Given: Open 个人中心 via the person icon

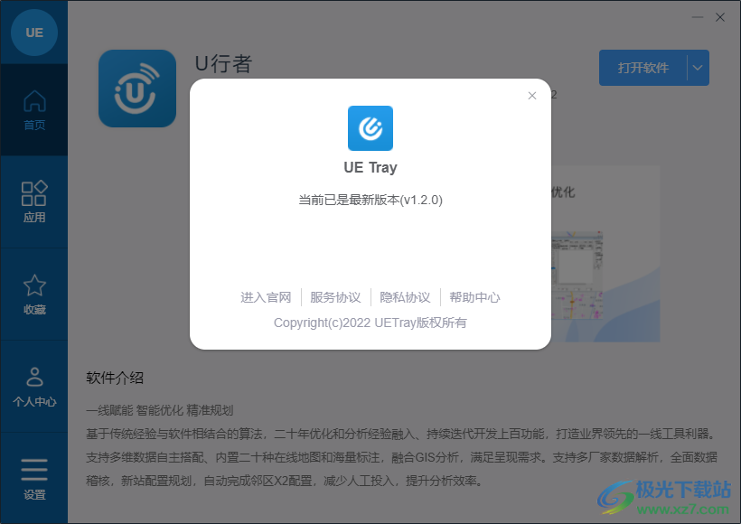Looking at the screenshot, I should (x=34, y=379).
